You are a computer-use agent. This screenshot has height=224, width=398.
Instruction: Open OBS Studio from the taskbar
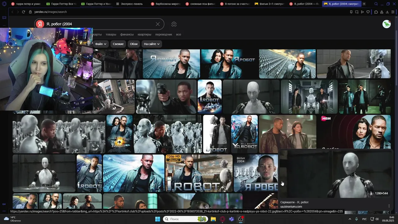pyautogui.click(x=241, y=219)
